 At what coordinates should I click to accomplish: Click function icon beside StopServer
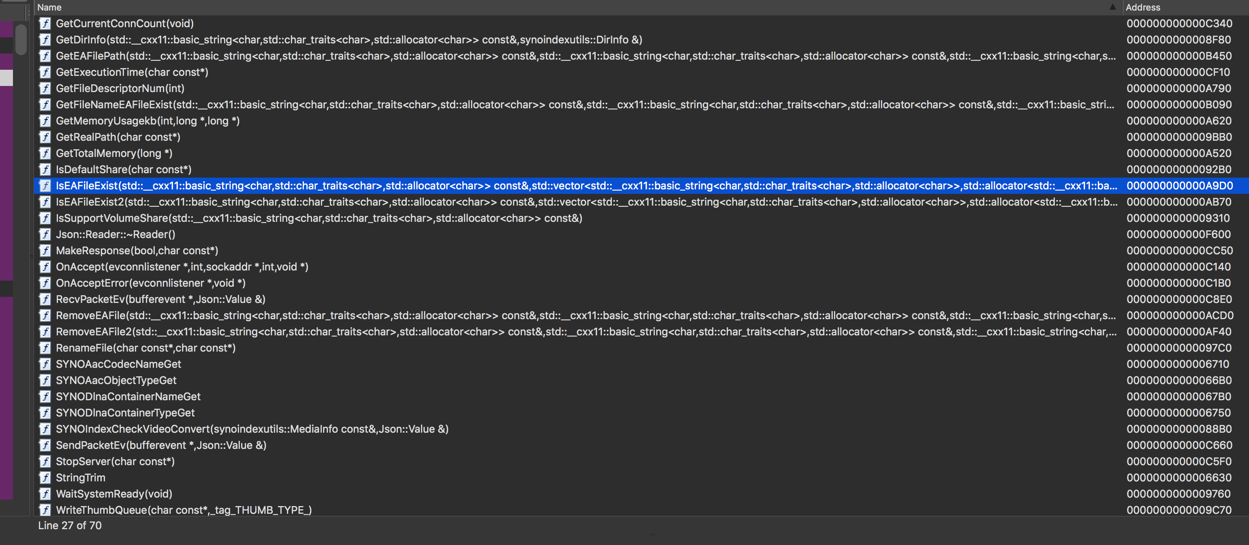tap(45, 461)
